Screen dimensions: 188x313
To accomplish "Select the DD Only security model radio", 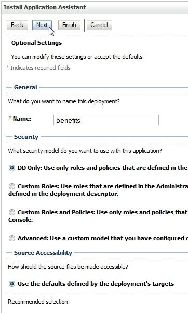I will pyautogui.click(x=12, y=168).
